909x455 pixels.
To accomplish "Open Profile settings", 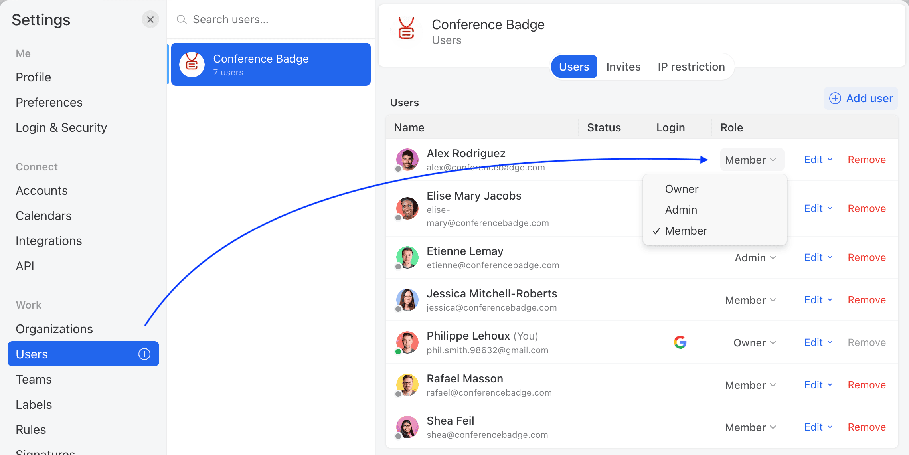I will pyautogui.click(x=83, y=77).
